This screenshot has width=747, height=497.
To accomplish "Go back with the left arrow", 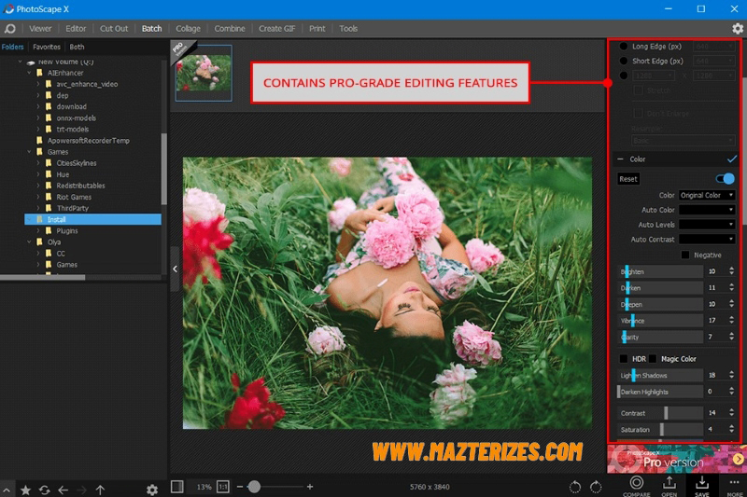I will click(x=63, y=490).
